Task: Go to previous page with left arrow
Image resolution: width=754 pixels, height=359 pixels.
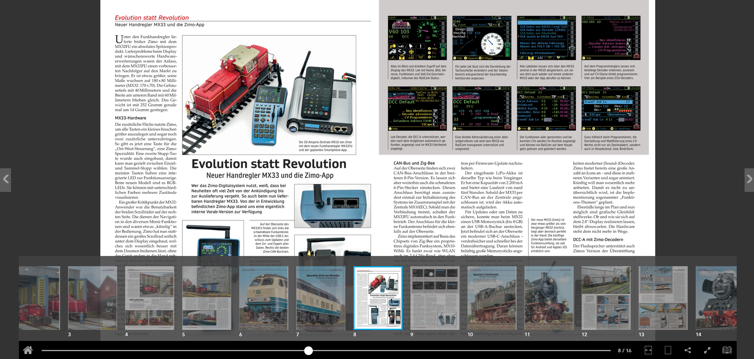Action: coord(6,180)
